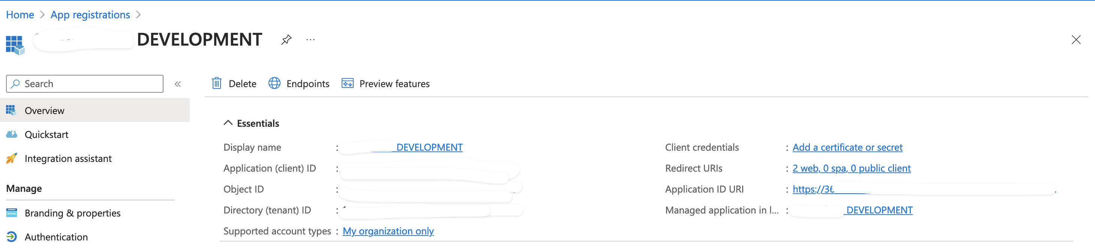Screen dimensions: 1095x249
Task: Click the My organization only link
Action: [x=388, y=231]
